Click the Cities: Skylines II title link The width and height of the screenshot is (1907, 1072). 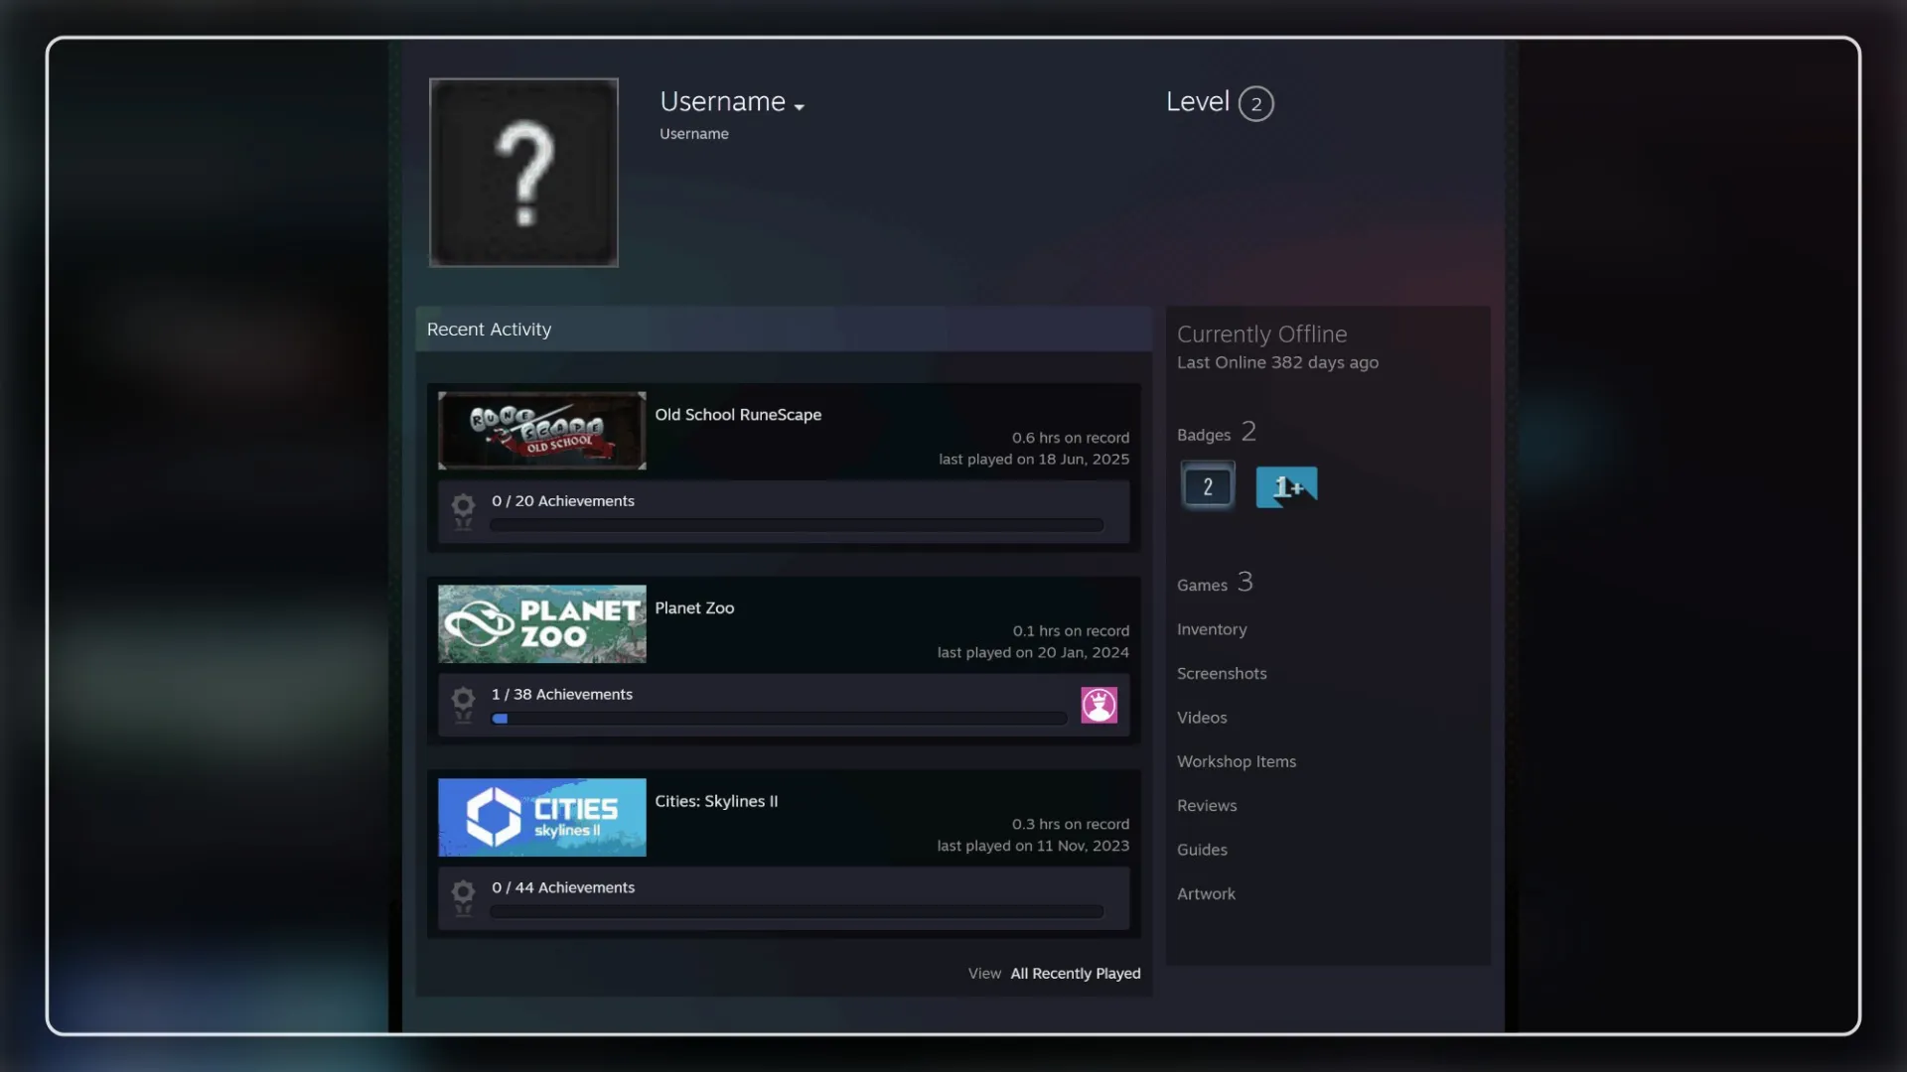click(716, 801)
